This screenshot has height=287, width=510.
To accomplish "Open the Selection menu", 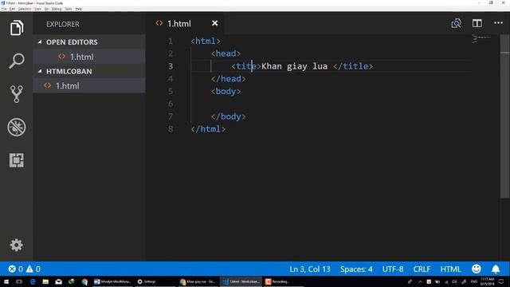I will click(25, 9).
